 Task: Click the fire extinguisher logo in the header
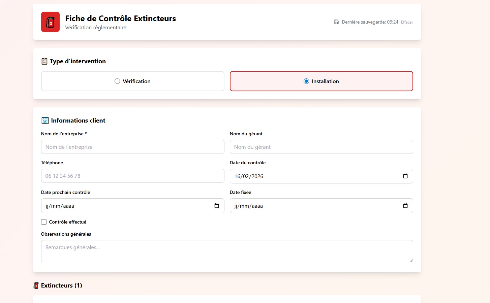pyautogui.click(x=50, y=22)
